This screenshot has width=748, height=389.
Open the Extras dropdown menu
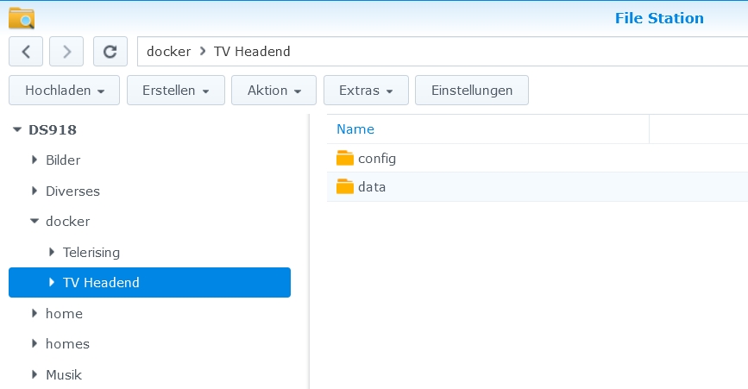[x=366, y=90]
